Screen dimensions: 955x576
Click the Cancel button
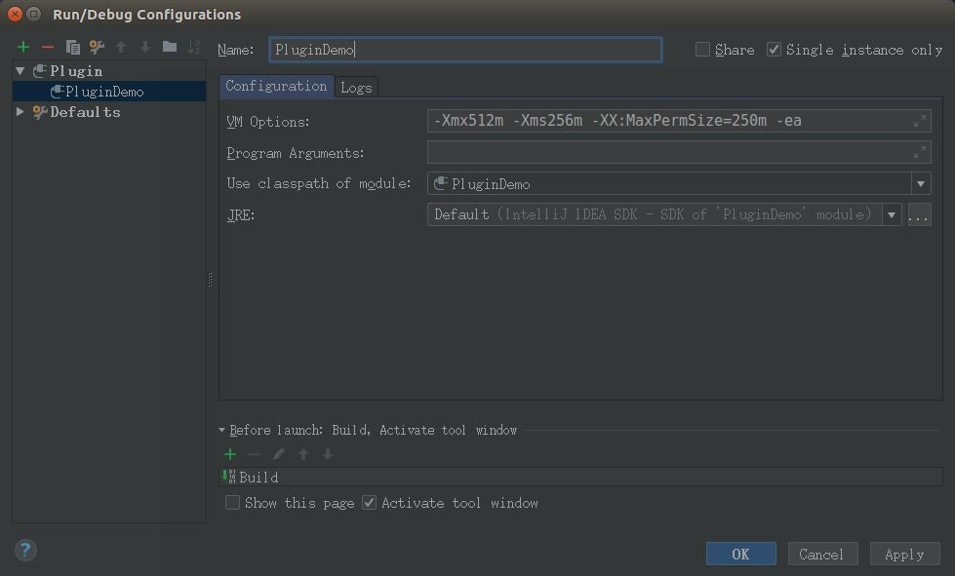pos(822,555)
